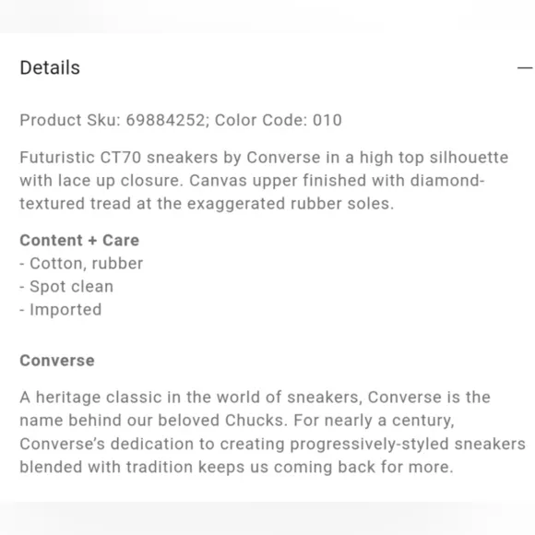This screenshot has height=535, width=535.
Task: Click 'progressively-styled sneakers' phrase
Action: coord(408,444)
